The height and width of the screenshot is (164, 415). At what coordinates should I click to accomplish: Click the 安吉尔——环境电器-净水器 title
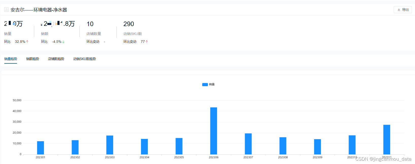[x=39, y=10]
